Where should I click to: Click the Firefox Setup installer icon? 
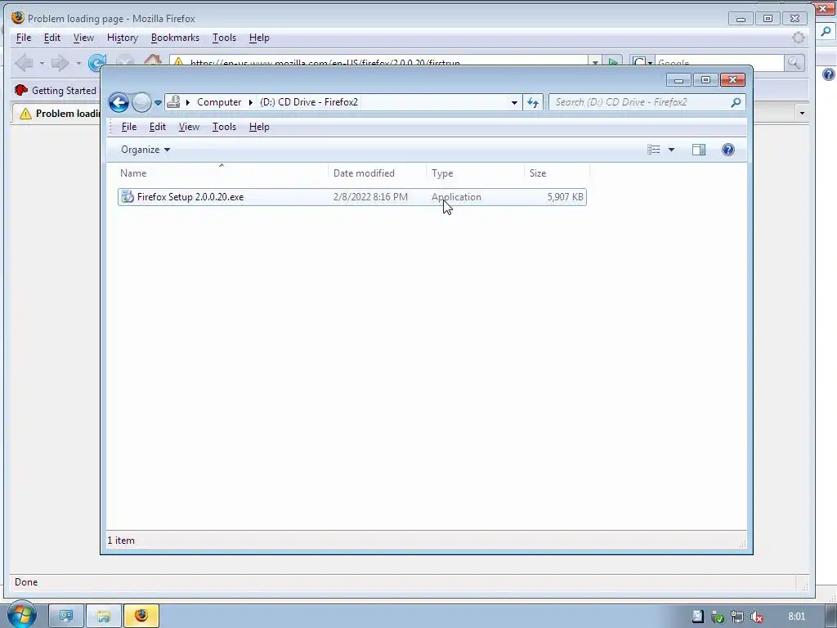127,196
